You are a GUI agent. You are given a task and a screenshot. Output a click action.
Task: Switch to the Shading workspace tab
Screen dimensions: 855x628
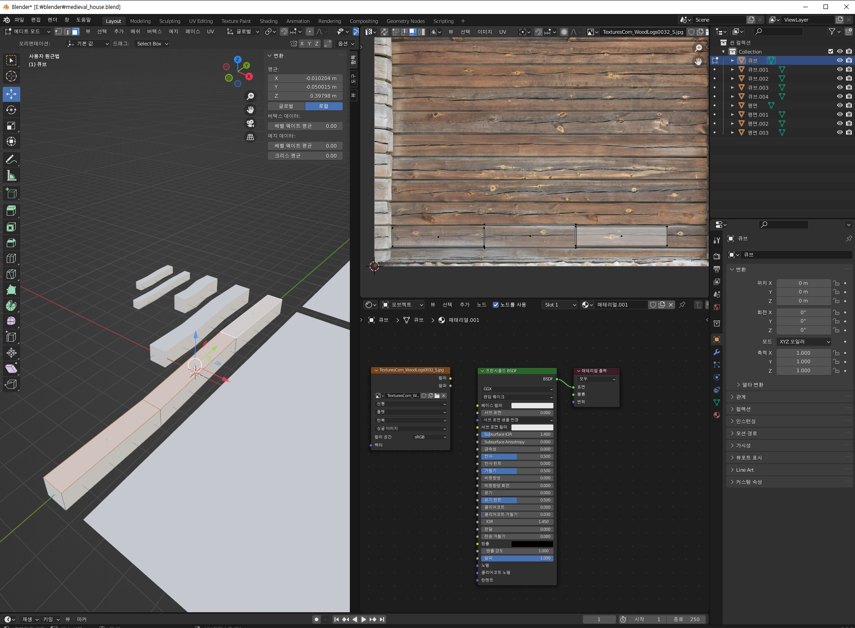coord(268,21)
